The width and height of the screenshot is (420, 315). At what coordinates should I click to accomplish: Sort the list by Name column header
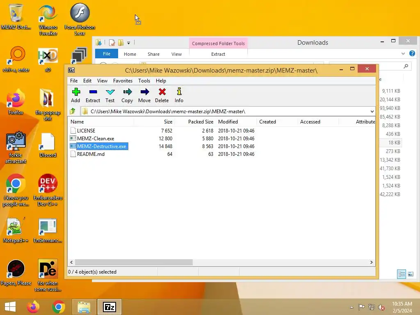[x=100, y=121]
